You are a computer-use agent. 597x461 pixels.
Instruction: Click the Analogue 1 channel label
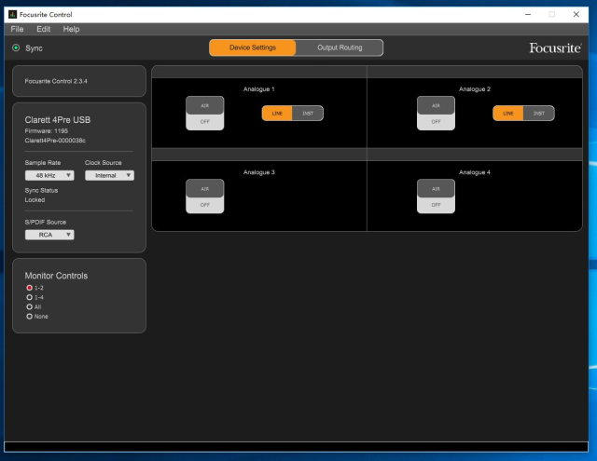coord(259,88)
